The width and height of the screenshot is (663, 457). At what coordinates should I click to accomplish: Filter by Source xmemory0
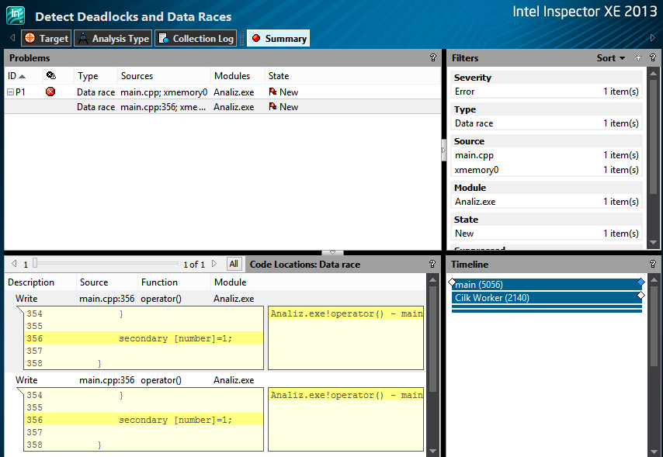547,169
